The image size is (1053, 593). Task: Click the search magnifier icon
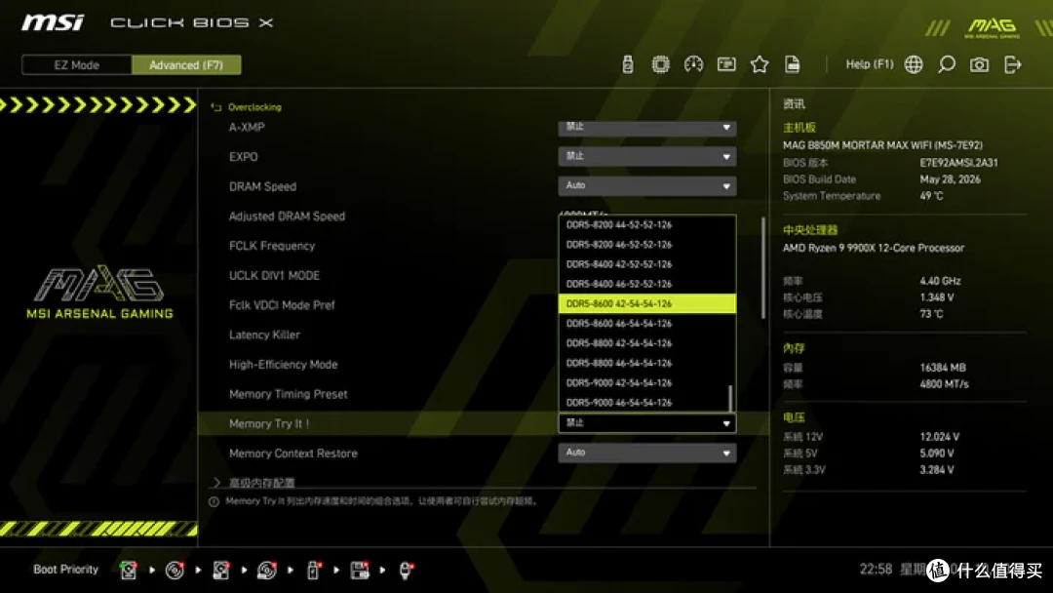click(946, 64)
